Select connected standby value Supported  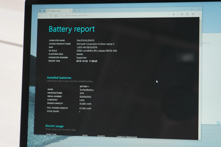pyautogui.click(x=81, y=58)
